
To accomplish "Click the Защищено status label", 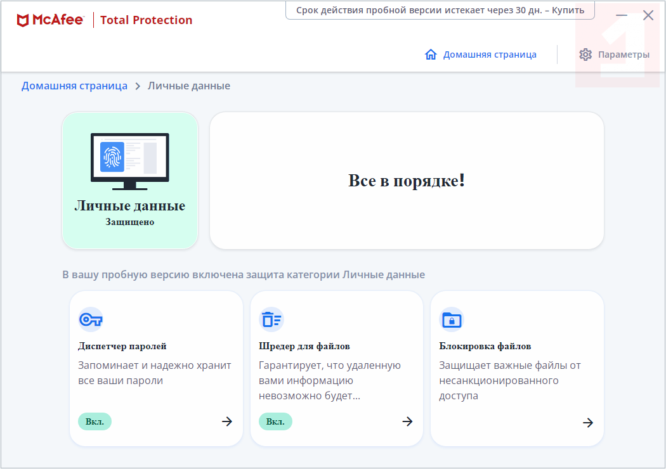I will tap(130, 222).
